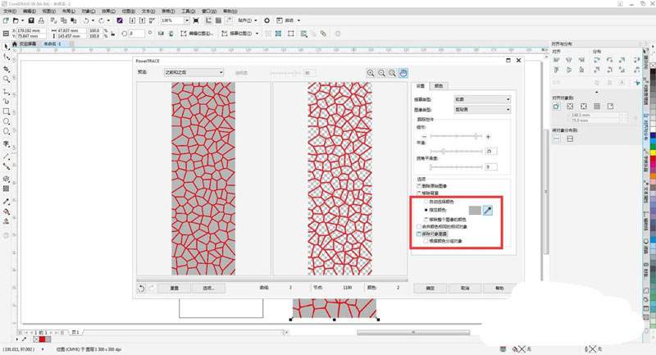The height and width of the screenshot is (355, 656).
Task: Switch to the 颜色 tab in PowerTRACE
Action: [x=439, y=85]
